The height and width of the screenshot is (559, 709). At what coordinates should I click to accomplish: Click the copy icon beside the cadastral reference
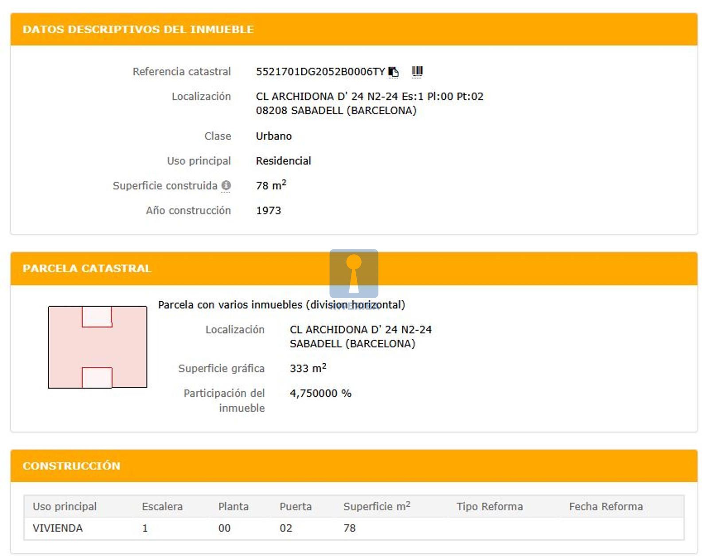pos(393,72)
